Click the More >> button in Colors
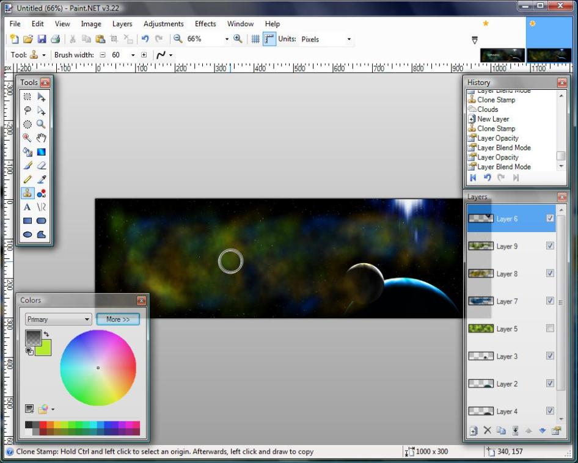Image resolution: width=578 pixels, height=463 pixels. click(x=118, y=319)
